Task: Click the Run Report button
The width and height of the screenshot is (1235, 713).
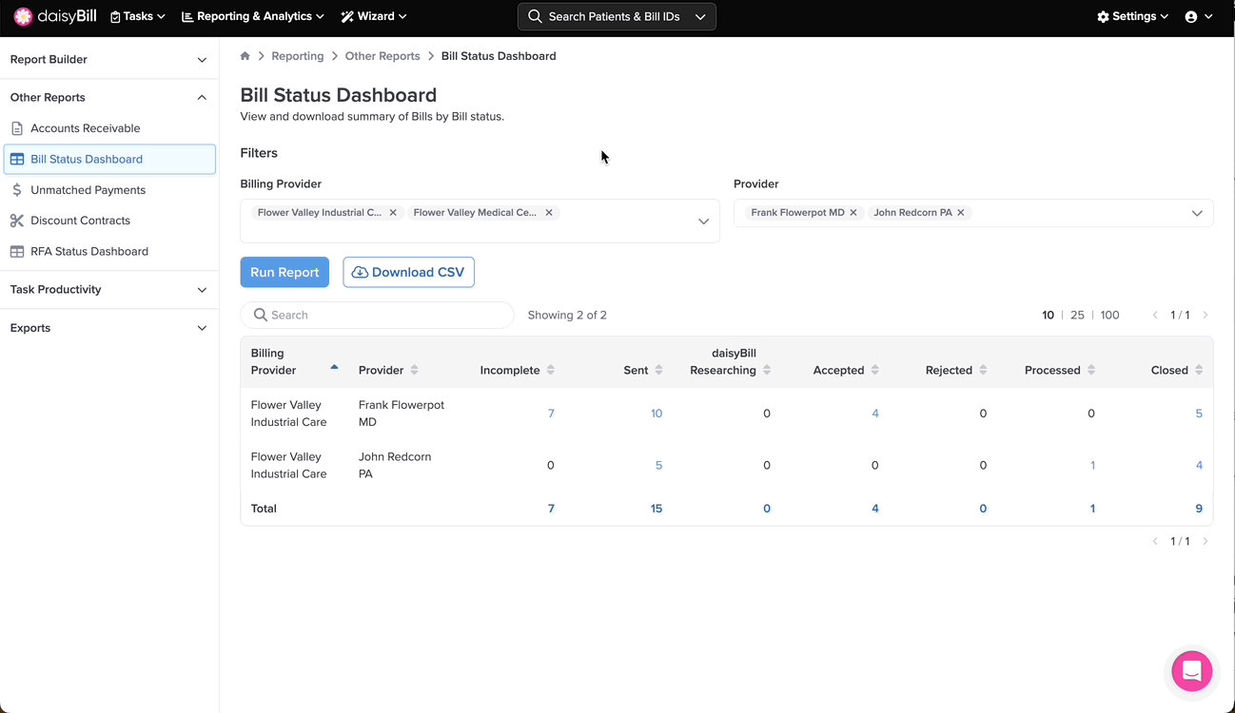Action: click(284, 272)
